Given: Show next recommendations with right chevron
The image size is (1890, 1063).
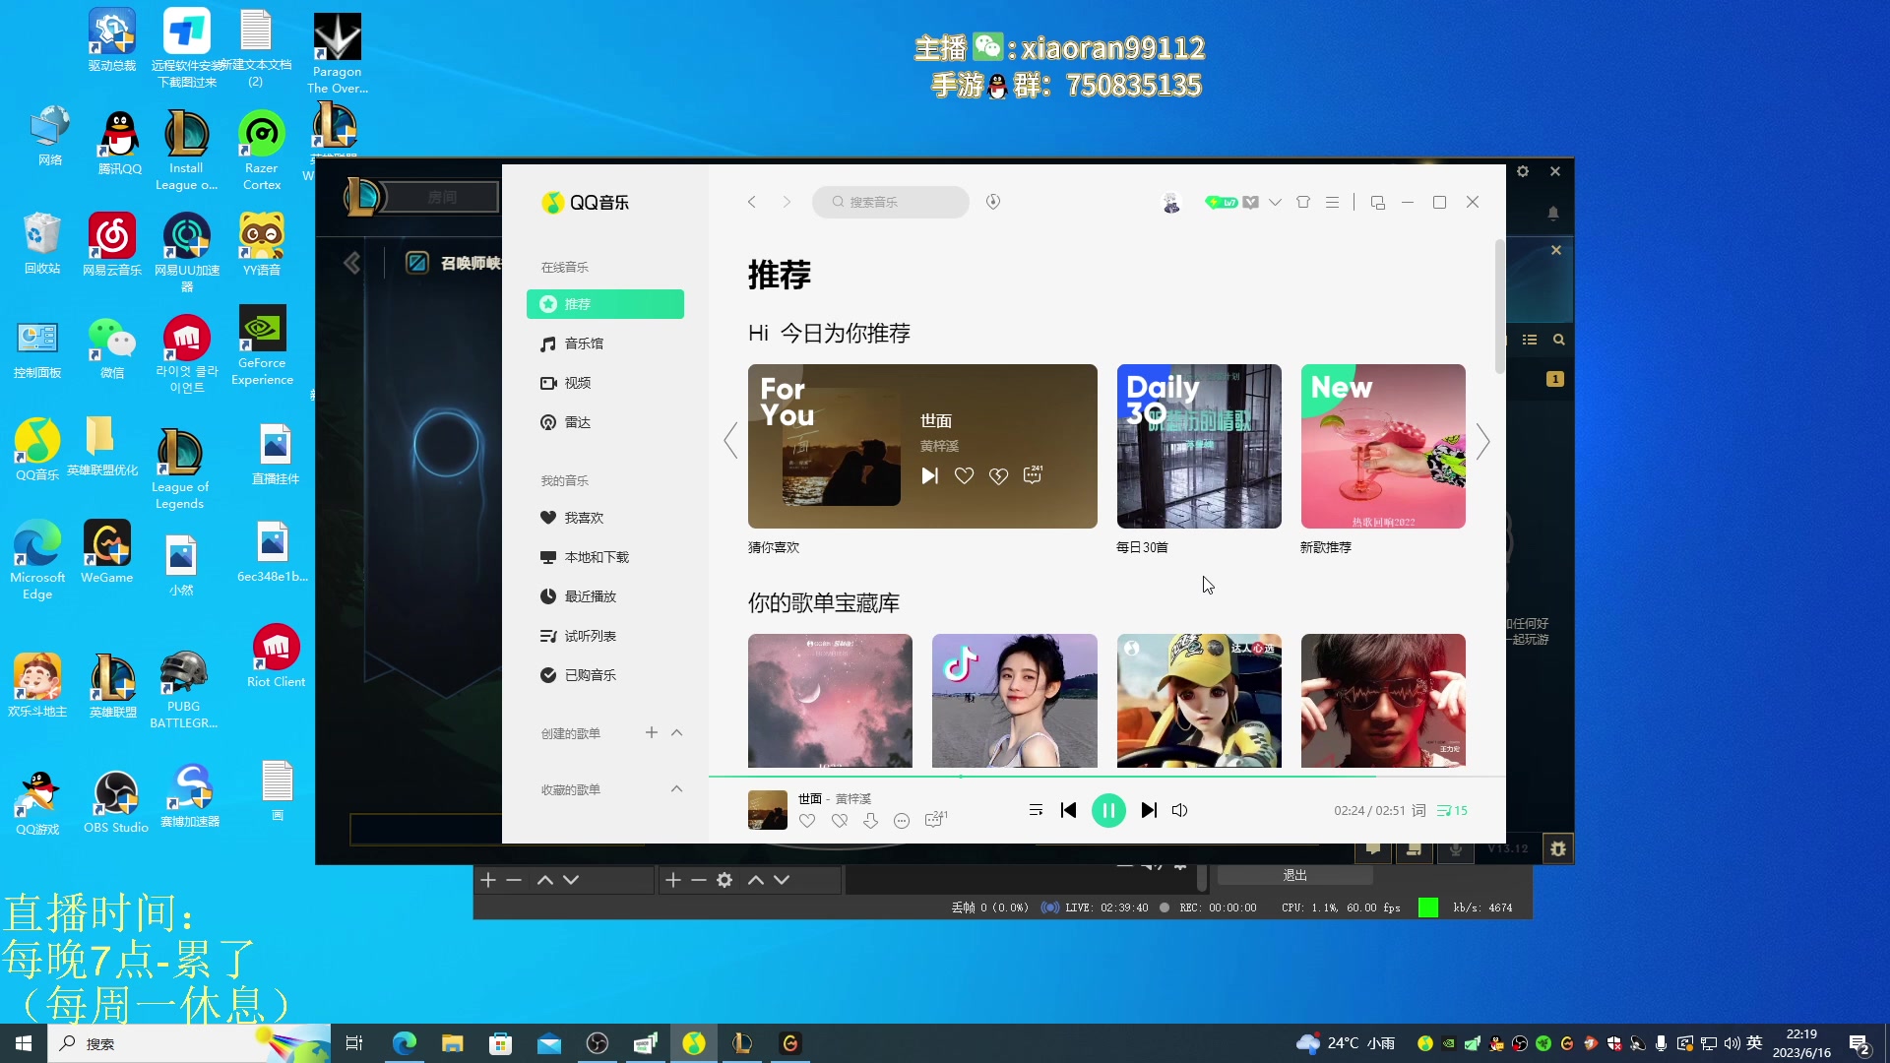Looking at the screenshot, I should (1482, 441).
